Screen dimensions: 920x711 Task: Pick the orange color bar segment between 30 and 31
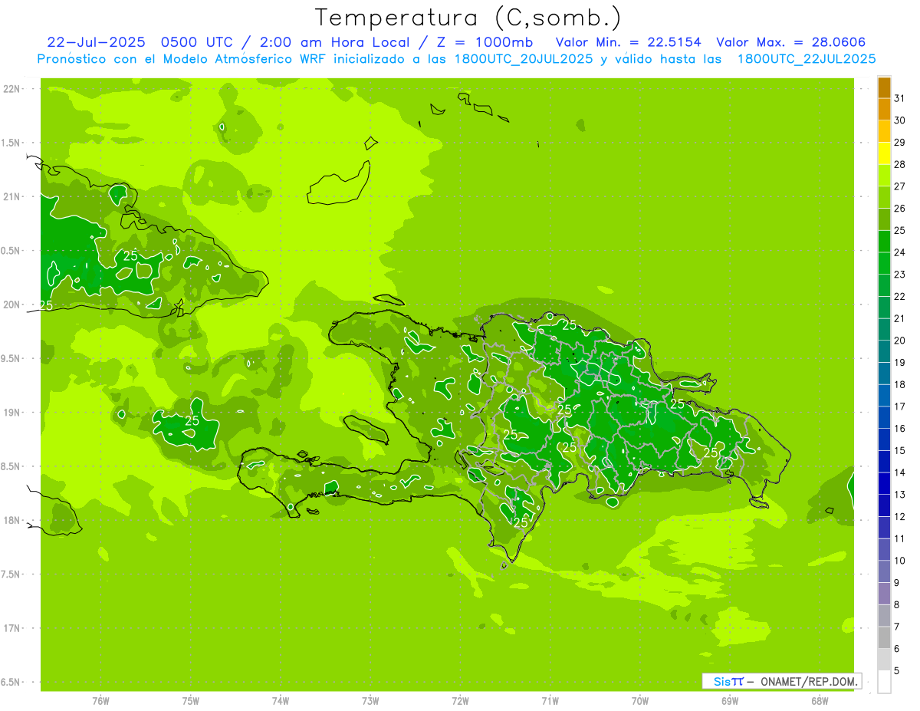[x=884, y=110]
